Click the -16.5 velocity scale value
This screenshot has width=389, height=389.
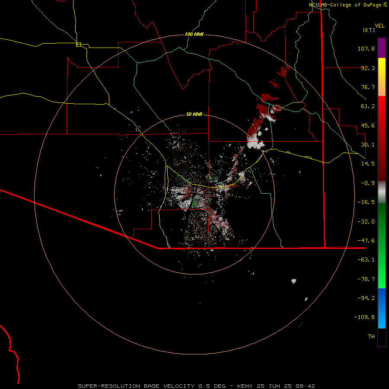pos(366,202)
